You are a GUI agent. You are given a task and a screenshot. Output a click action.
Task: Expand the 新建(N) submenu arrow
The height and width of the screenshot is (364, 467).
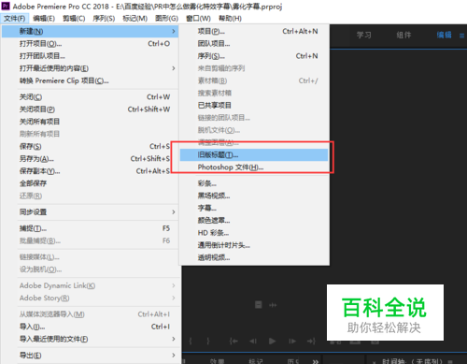coord(174,31)
